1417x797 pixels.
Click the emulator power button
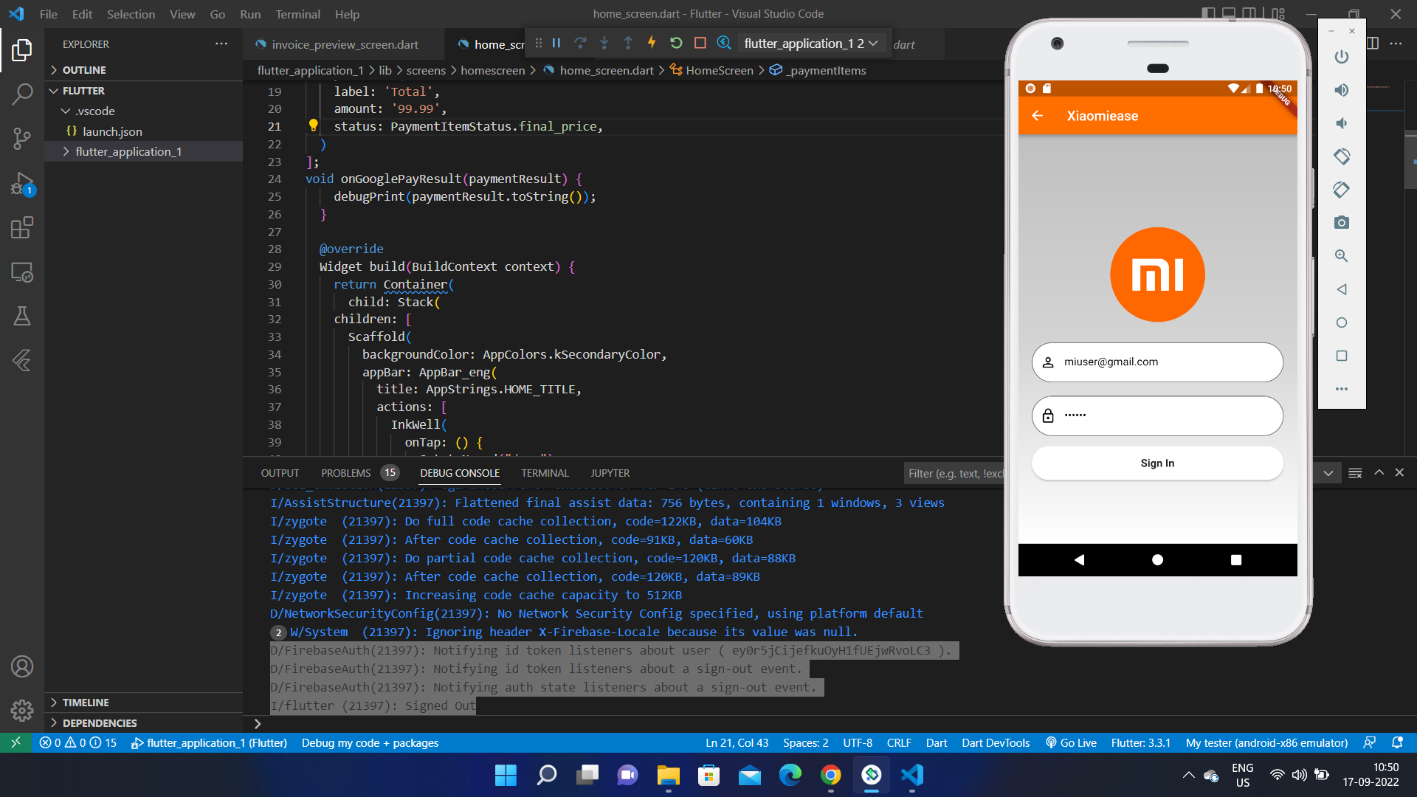tap(1342, 57)
